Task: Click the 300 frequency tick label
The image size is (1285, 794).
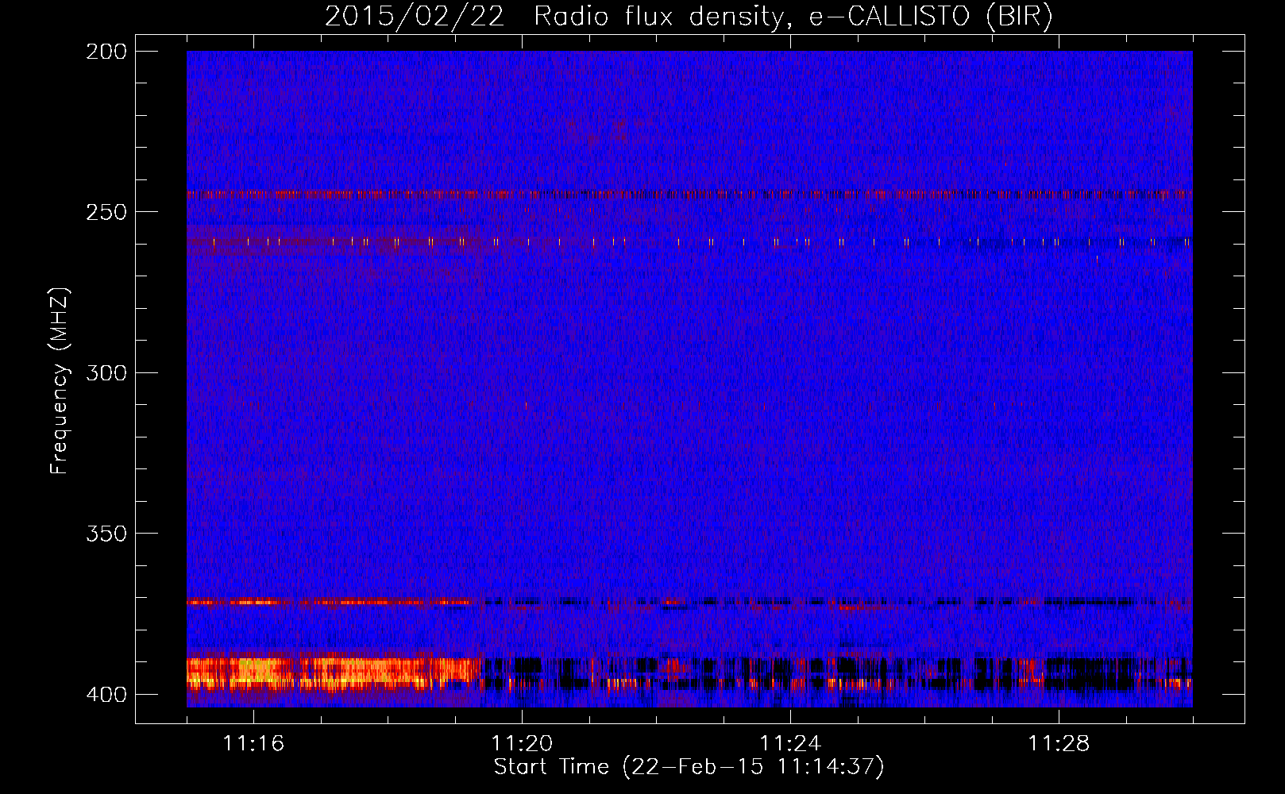Action: [x=106, y=372]
